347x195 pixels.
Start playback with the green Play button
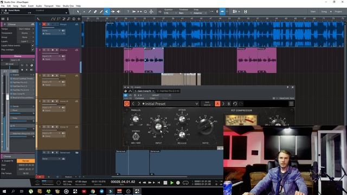coord(172,183)
